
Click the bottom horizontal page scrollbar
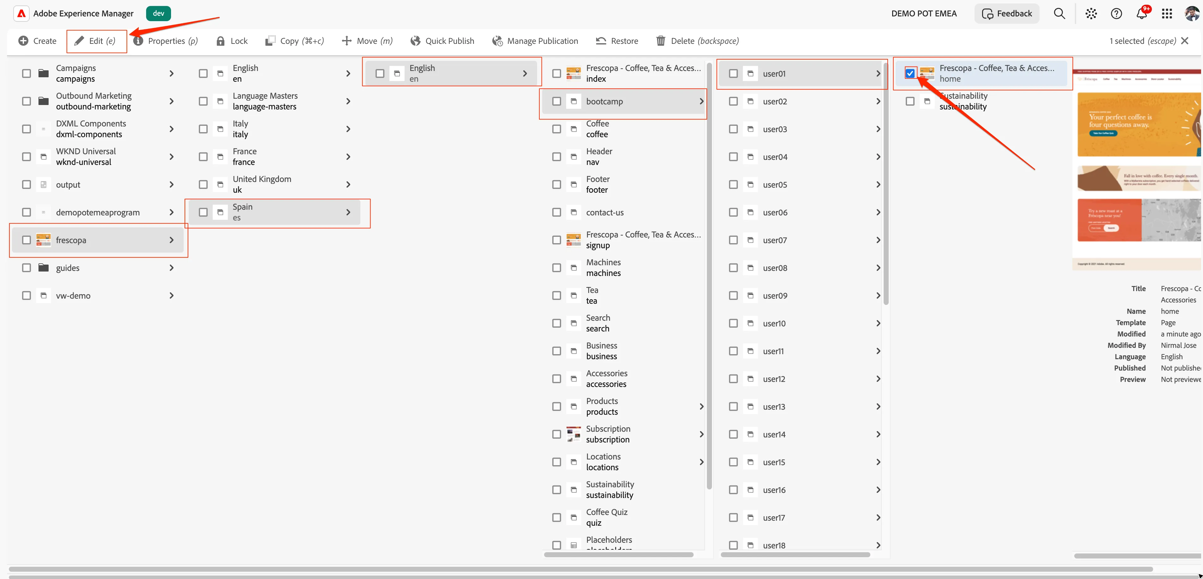click(x=580, y=569)
